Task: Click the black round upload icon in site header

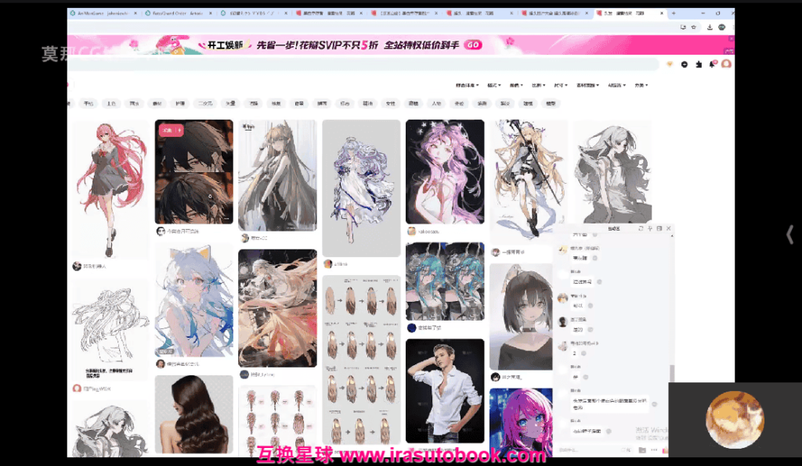Action: click(685, 64)
